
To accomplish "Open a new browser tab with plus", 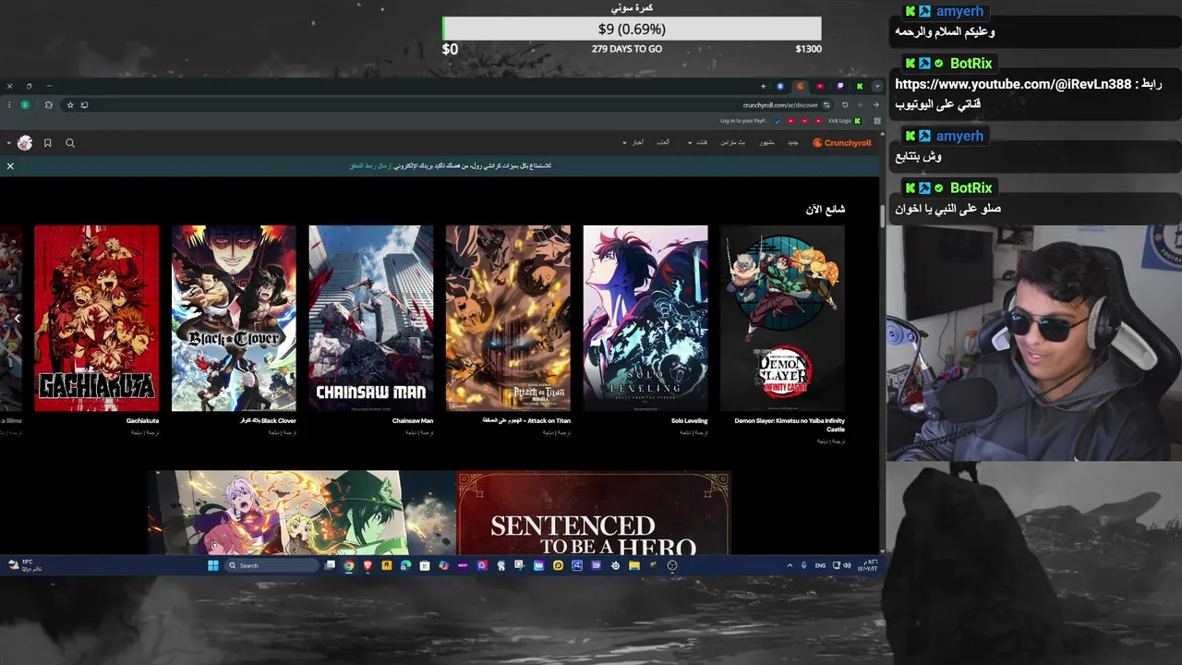I will 763,86.
